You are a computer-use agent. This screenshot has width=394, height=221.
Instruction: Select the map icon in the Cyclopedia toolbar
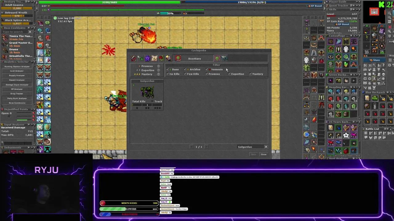(154, 58)
